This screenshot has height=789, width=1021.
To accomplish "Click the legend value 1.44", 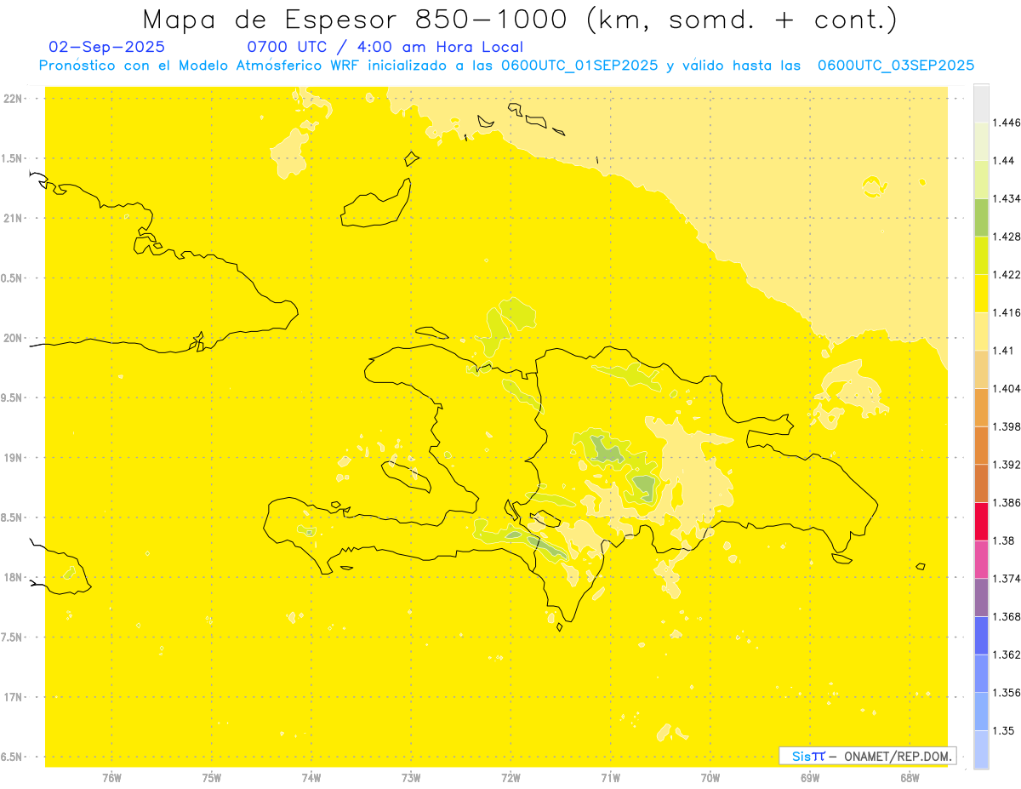I will [1005, 161].
